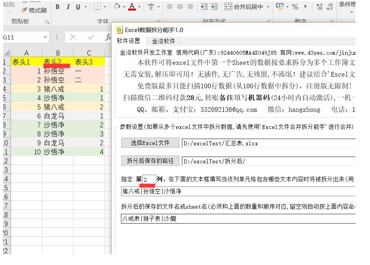Click the 拆分后保存的路径 button
This screenshot has height=265, width=370.
pyautogui.click(x=150, y=161)
